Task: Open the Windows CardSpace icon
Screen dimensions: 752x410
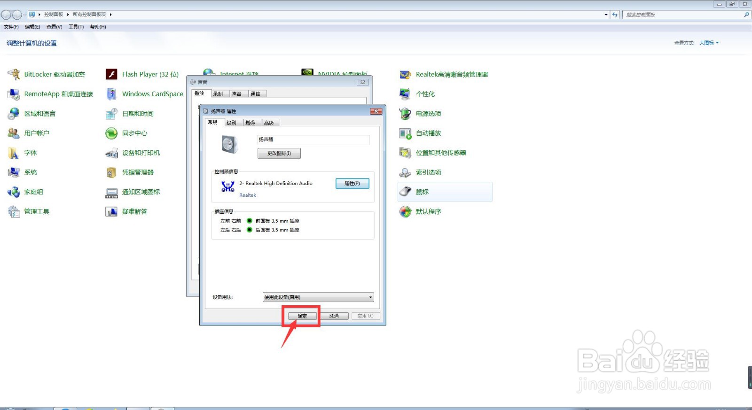Action: (112, 94)
